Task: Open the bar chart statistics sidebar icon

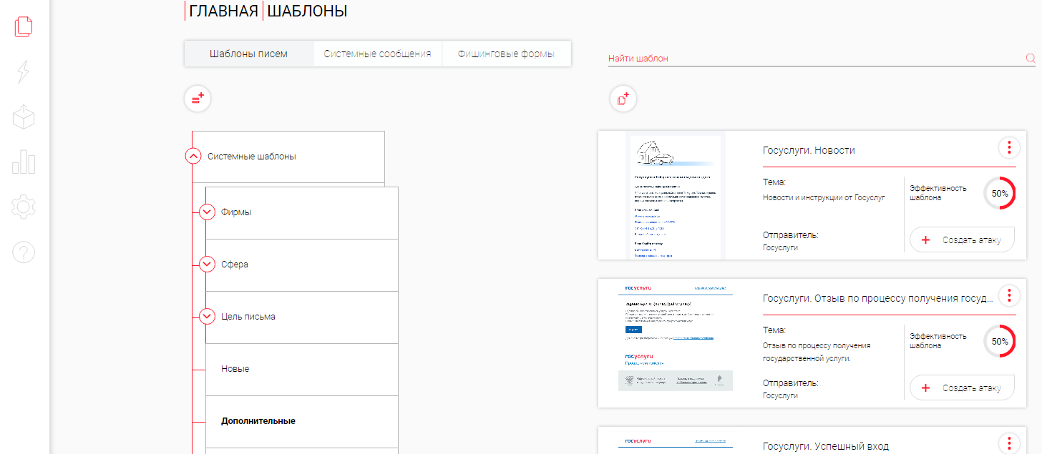Action: 24,162
